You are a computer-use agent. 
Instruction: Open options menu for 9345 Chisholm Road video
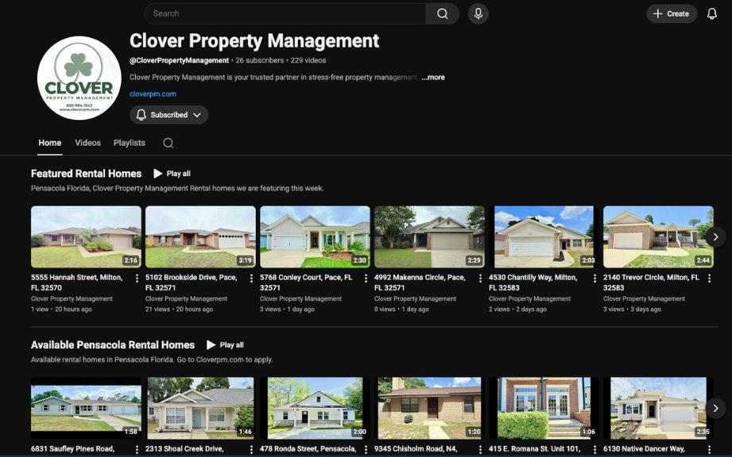click(480, 450)
